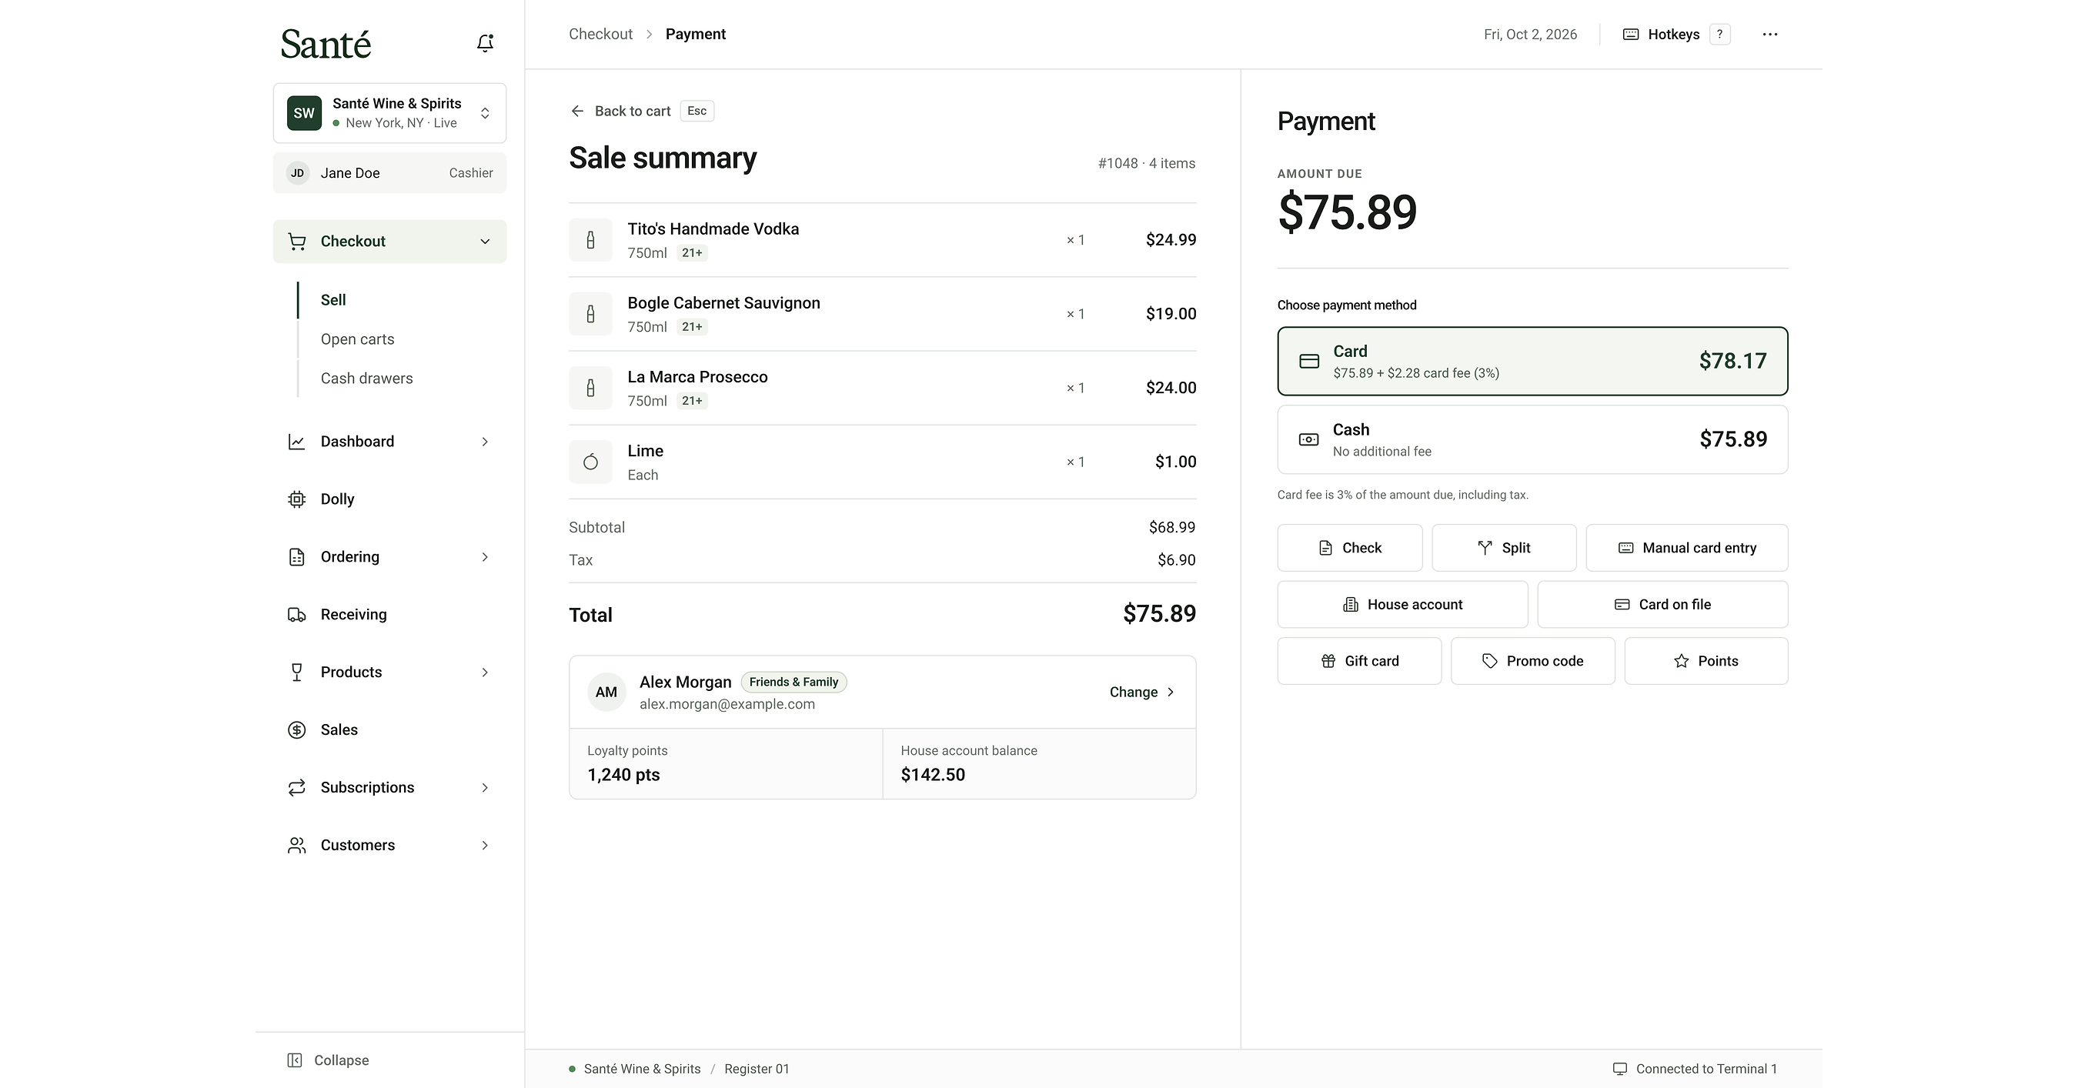Select Card on file button
Screen dimensions: 2078x1088
(1662, 604)
